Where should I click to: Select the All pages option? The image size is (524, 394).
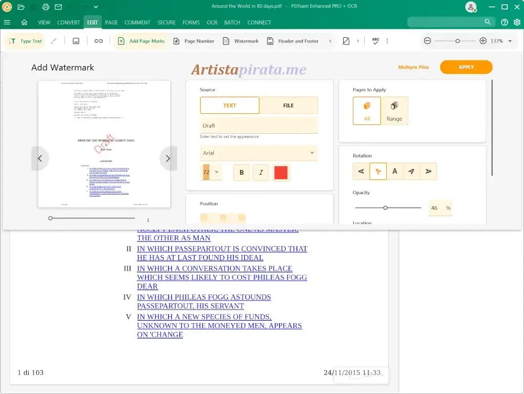pyautogui.click(x=366, y=111)
